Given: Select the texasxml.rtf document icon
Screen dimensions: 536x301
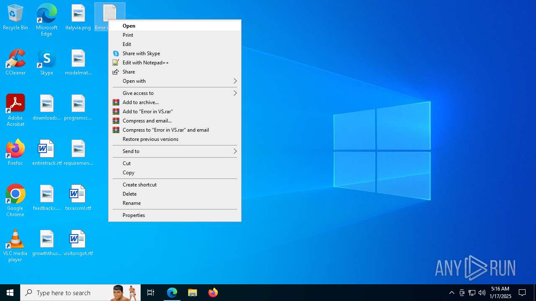Looking at the screenshot, I should (78, 198).
